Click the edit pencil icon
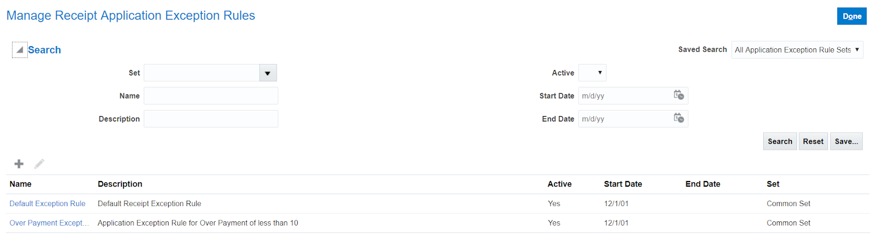 pyautogui.click(x=39, y=164)
